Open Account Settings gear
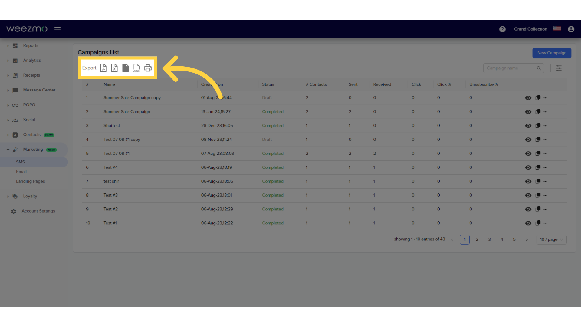 pyautogui.click(x=14, y=211)
